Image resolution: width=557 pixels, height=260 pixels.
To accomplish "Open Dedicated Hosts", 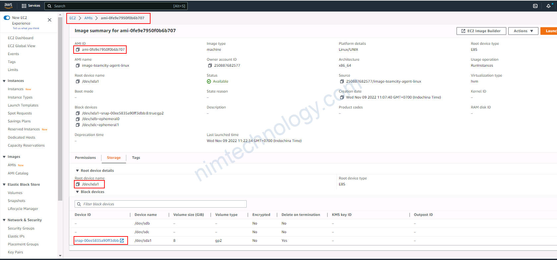I will pos(22,137).
